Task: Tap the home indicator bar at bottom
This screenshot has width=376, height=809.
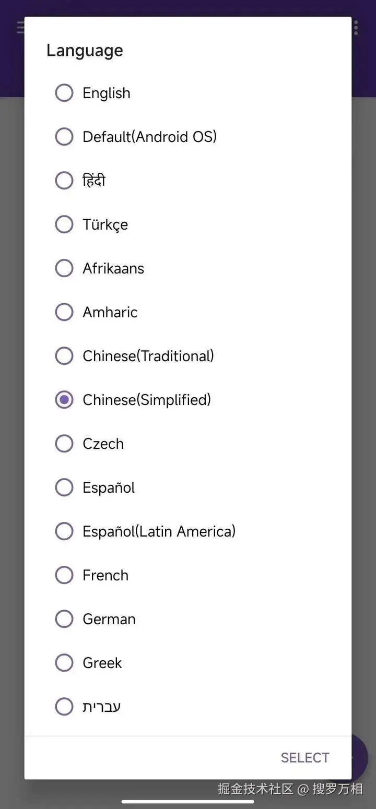Action: [x=188, y=802]
